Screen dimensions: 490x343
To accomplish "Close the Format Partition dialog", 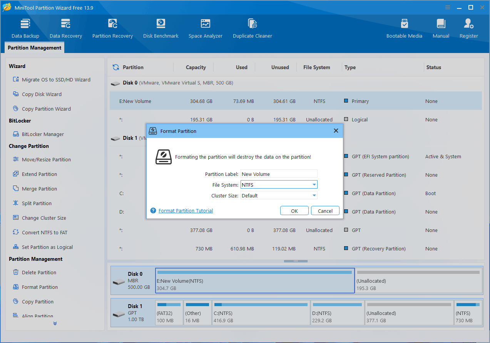I will 336,131.
